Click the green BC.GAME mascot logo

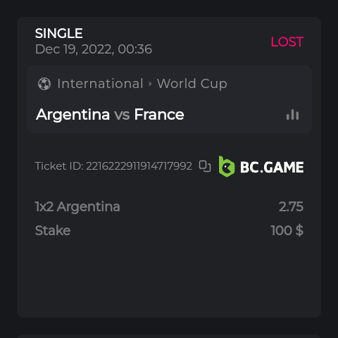[x=226, y=166]
